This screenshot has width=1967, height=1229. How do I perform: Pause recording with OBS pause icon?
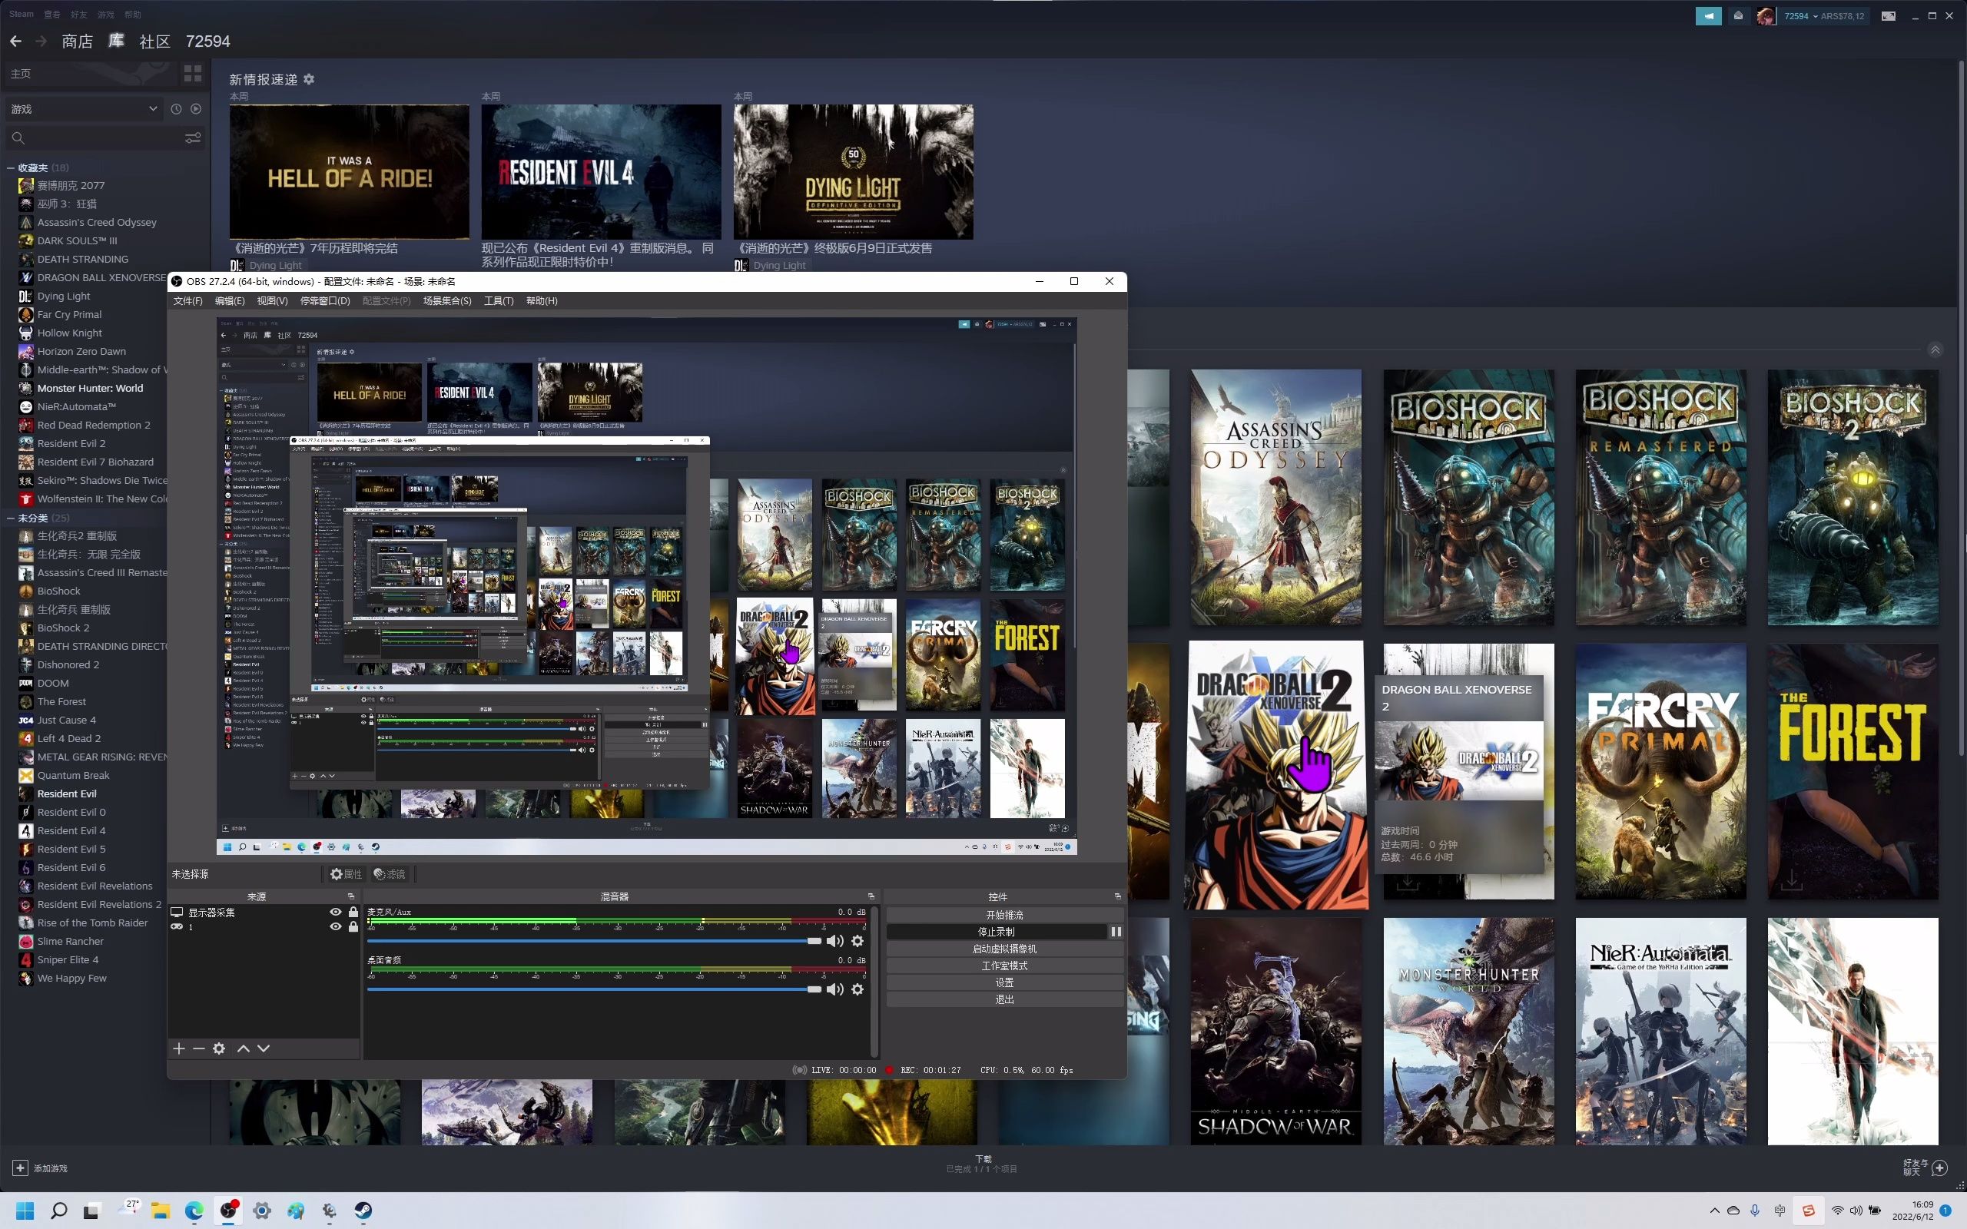pos(1116,933)
